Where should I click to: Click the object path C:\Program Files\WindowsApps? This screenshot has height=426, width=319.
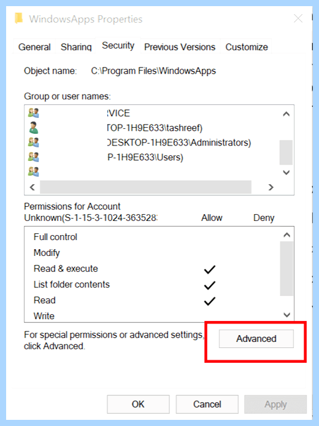(x=153, y=71)
